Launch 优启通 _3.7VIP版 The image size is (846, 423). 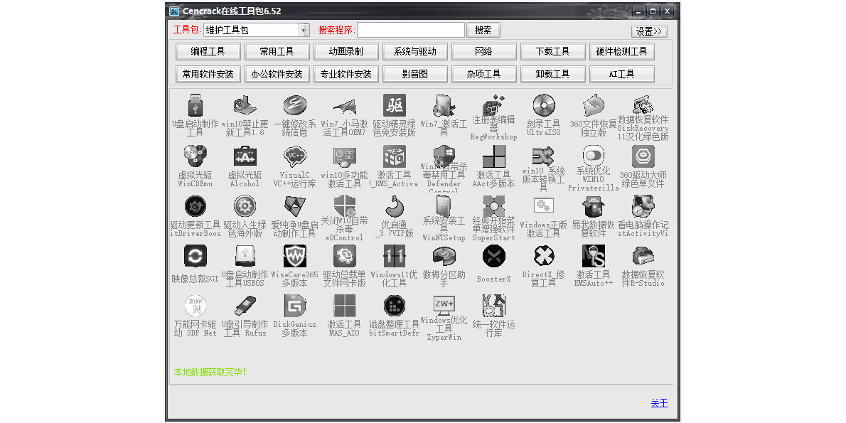(x=394, y=206)
